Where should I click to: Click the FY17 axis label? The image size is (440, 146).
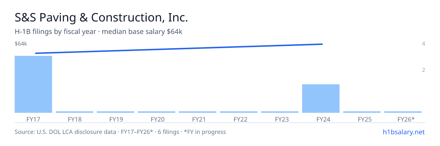click(x=33, y=119)
